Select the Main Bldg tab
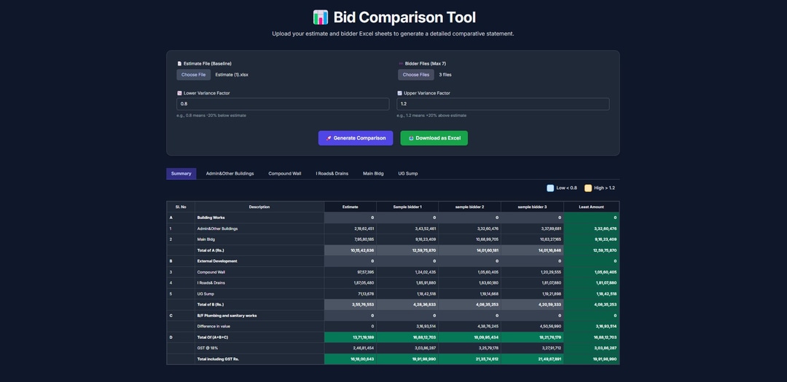 [373, 173]
